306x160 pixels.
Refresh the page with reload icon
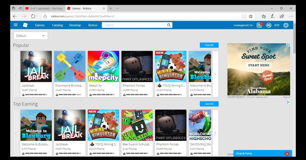[x=33, y=16]
